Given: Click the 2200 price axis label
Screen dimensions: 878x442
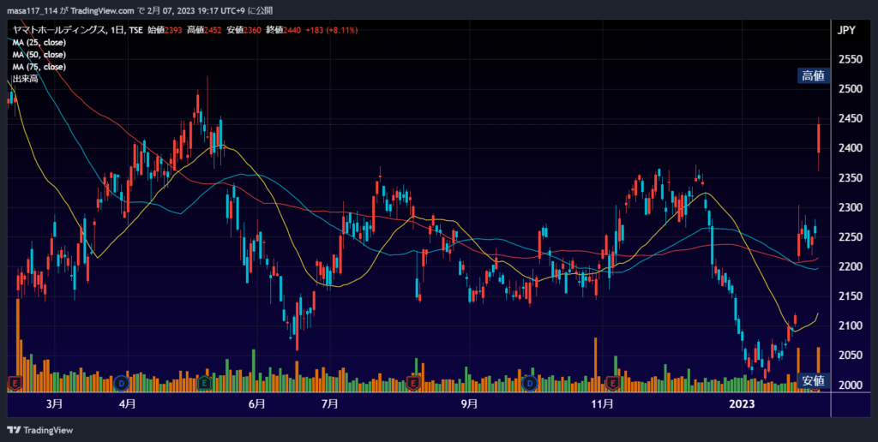Looking at the screenshot, I should click(x=851, y=267).
